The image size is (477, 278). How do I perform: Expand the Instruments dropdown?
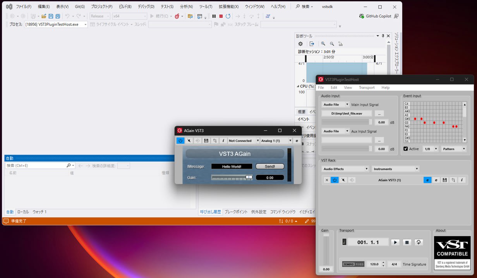tap(395, 169)
